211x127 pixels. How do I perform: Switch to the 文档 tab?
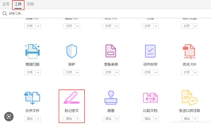click(x=30, y=4)
